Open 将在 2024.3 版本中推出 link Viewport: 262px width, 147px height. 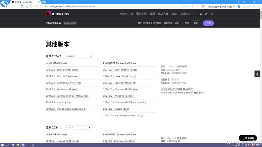click(149, 23)
